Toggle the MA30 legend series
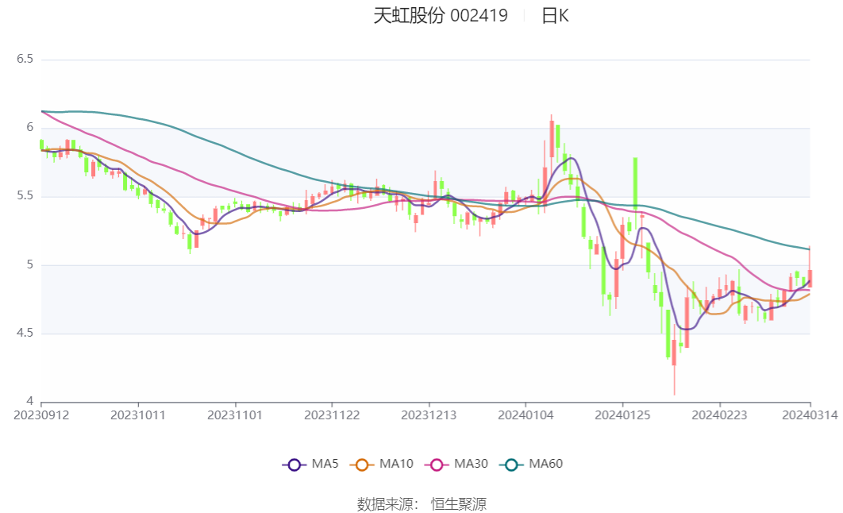The height and width of the screenshot is (513, 843). (456, 464)
